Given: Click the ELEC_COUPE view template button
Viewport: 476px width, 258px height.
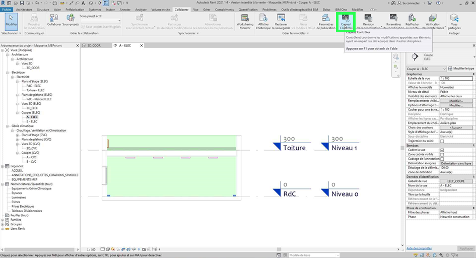Looking at the screenshot, I should 456,181.
